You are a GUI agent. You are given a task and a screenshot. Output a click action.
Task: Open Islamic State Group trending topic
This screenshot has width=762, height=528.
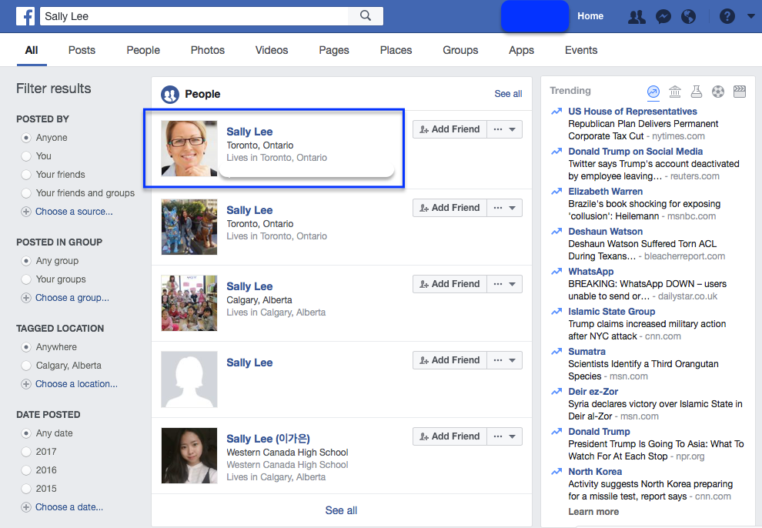(x=611, y=312)
